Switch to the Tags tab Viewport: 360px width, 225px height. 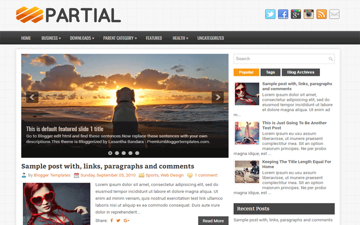270,72
